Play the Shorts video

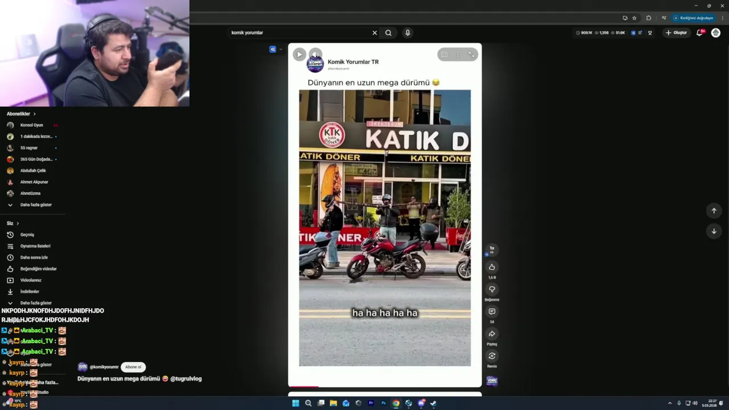pyautogui.click(x=299, y=55)
